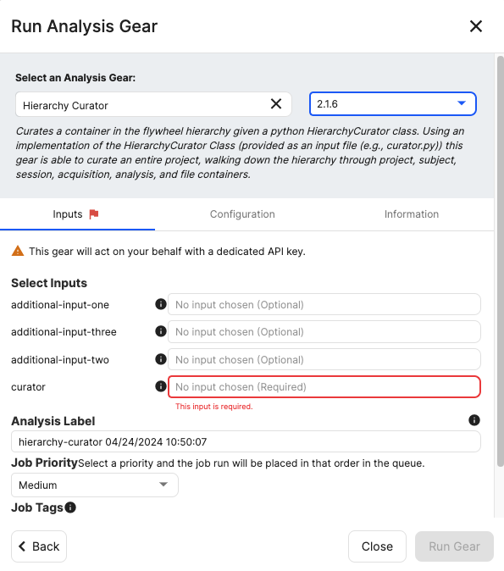Click the Analysis Label text field

[246, 441]
